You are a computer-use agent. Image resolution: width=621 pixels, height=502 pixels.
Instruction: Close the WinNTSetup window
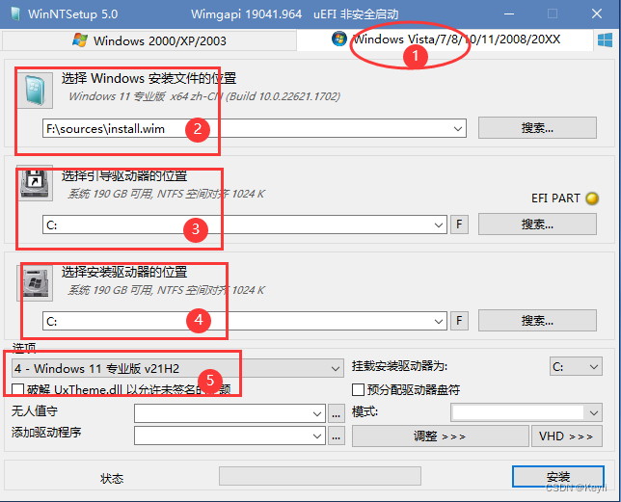pyautogui.click(x=597, y=13)
